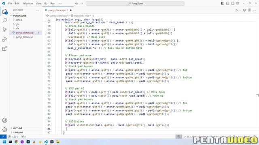This screenshot has width=259, height=145.
Task: Split the editor to the right
Action: (x=249, y=10)
